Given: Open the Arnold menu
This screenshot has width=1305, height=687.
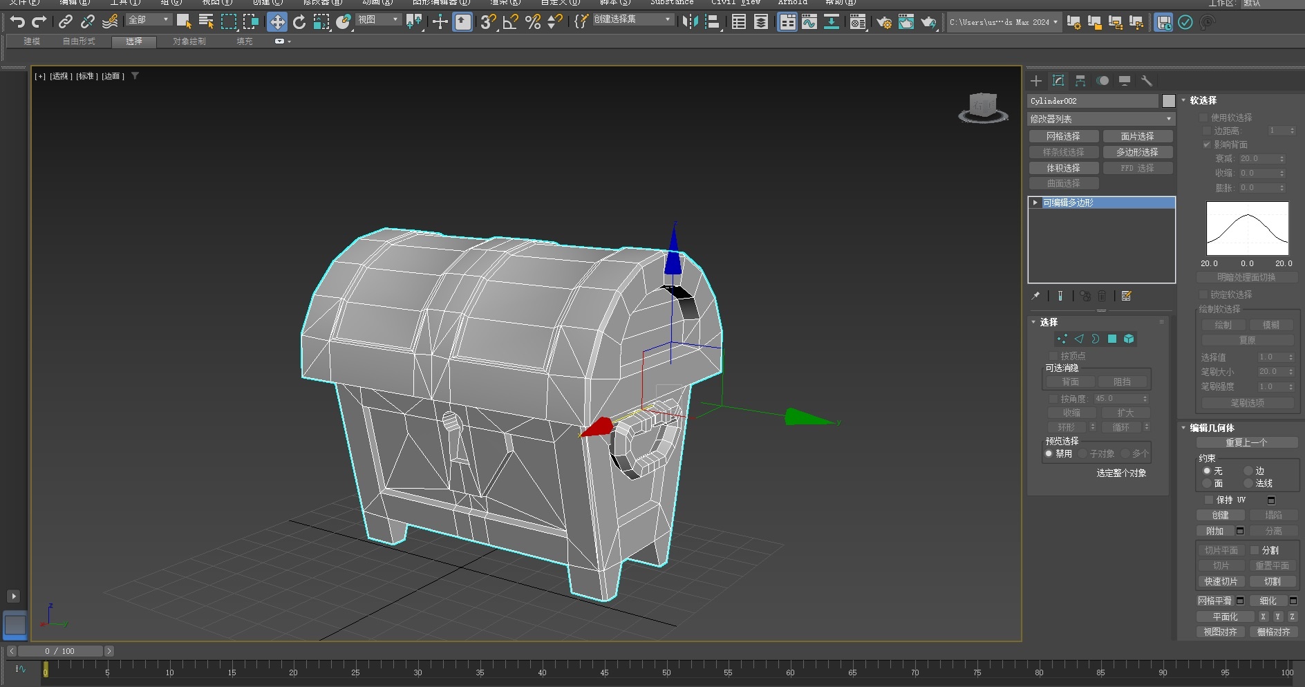Looking at the screenshot, I should point(792,2).
